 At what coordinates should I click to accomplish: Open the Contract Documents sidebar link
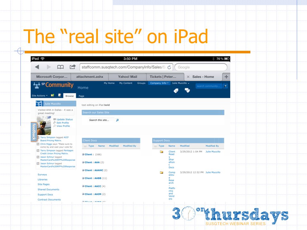pyautogui.click(x=49, y=200)
